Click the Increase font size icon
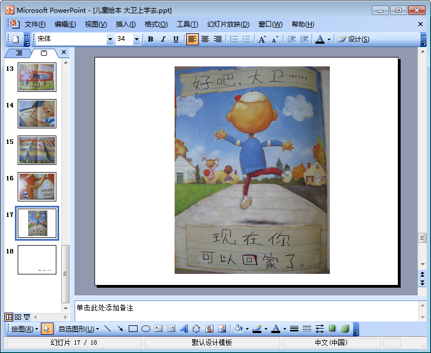Image resolution: width=431 pixels, height=353 pixels. pos(262,39)
